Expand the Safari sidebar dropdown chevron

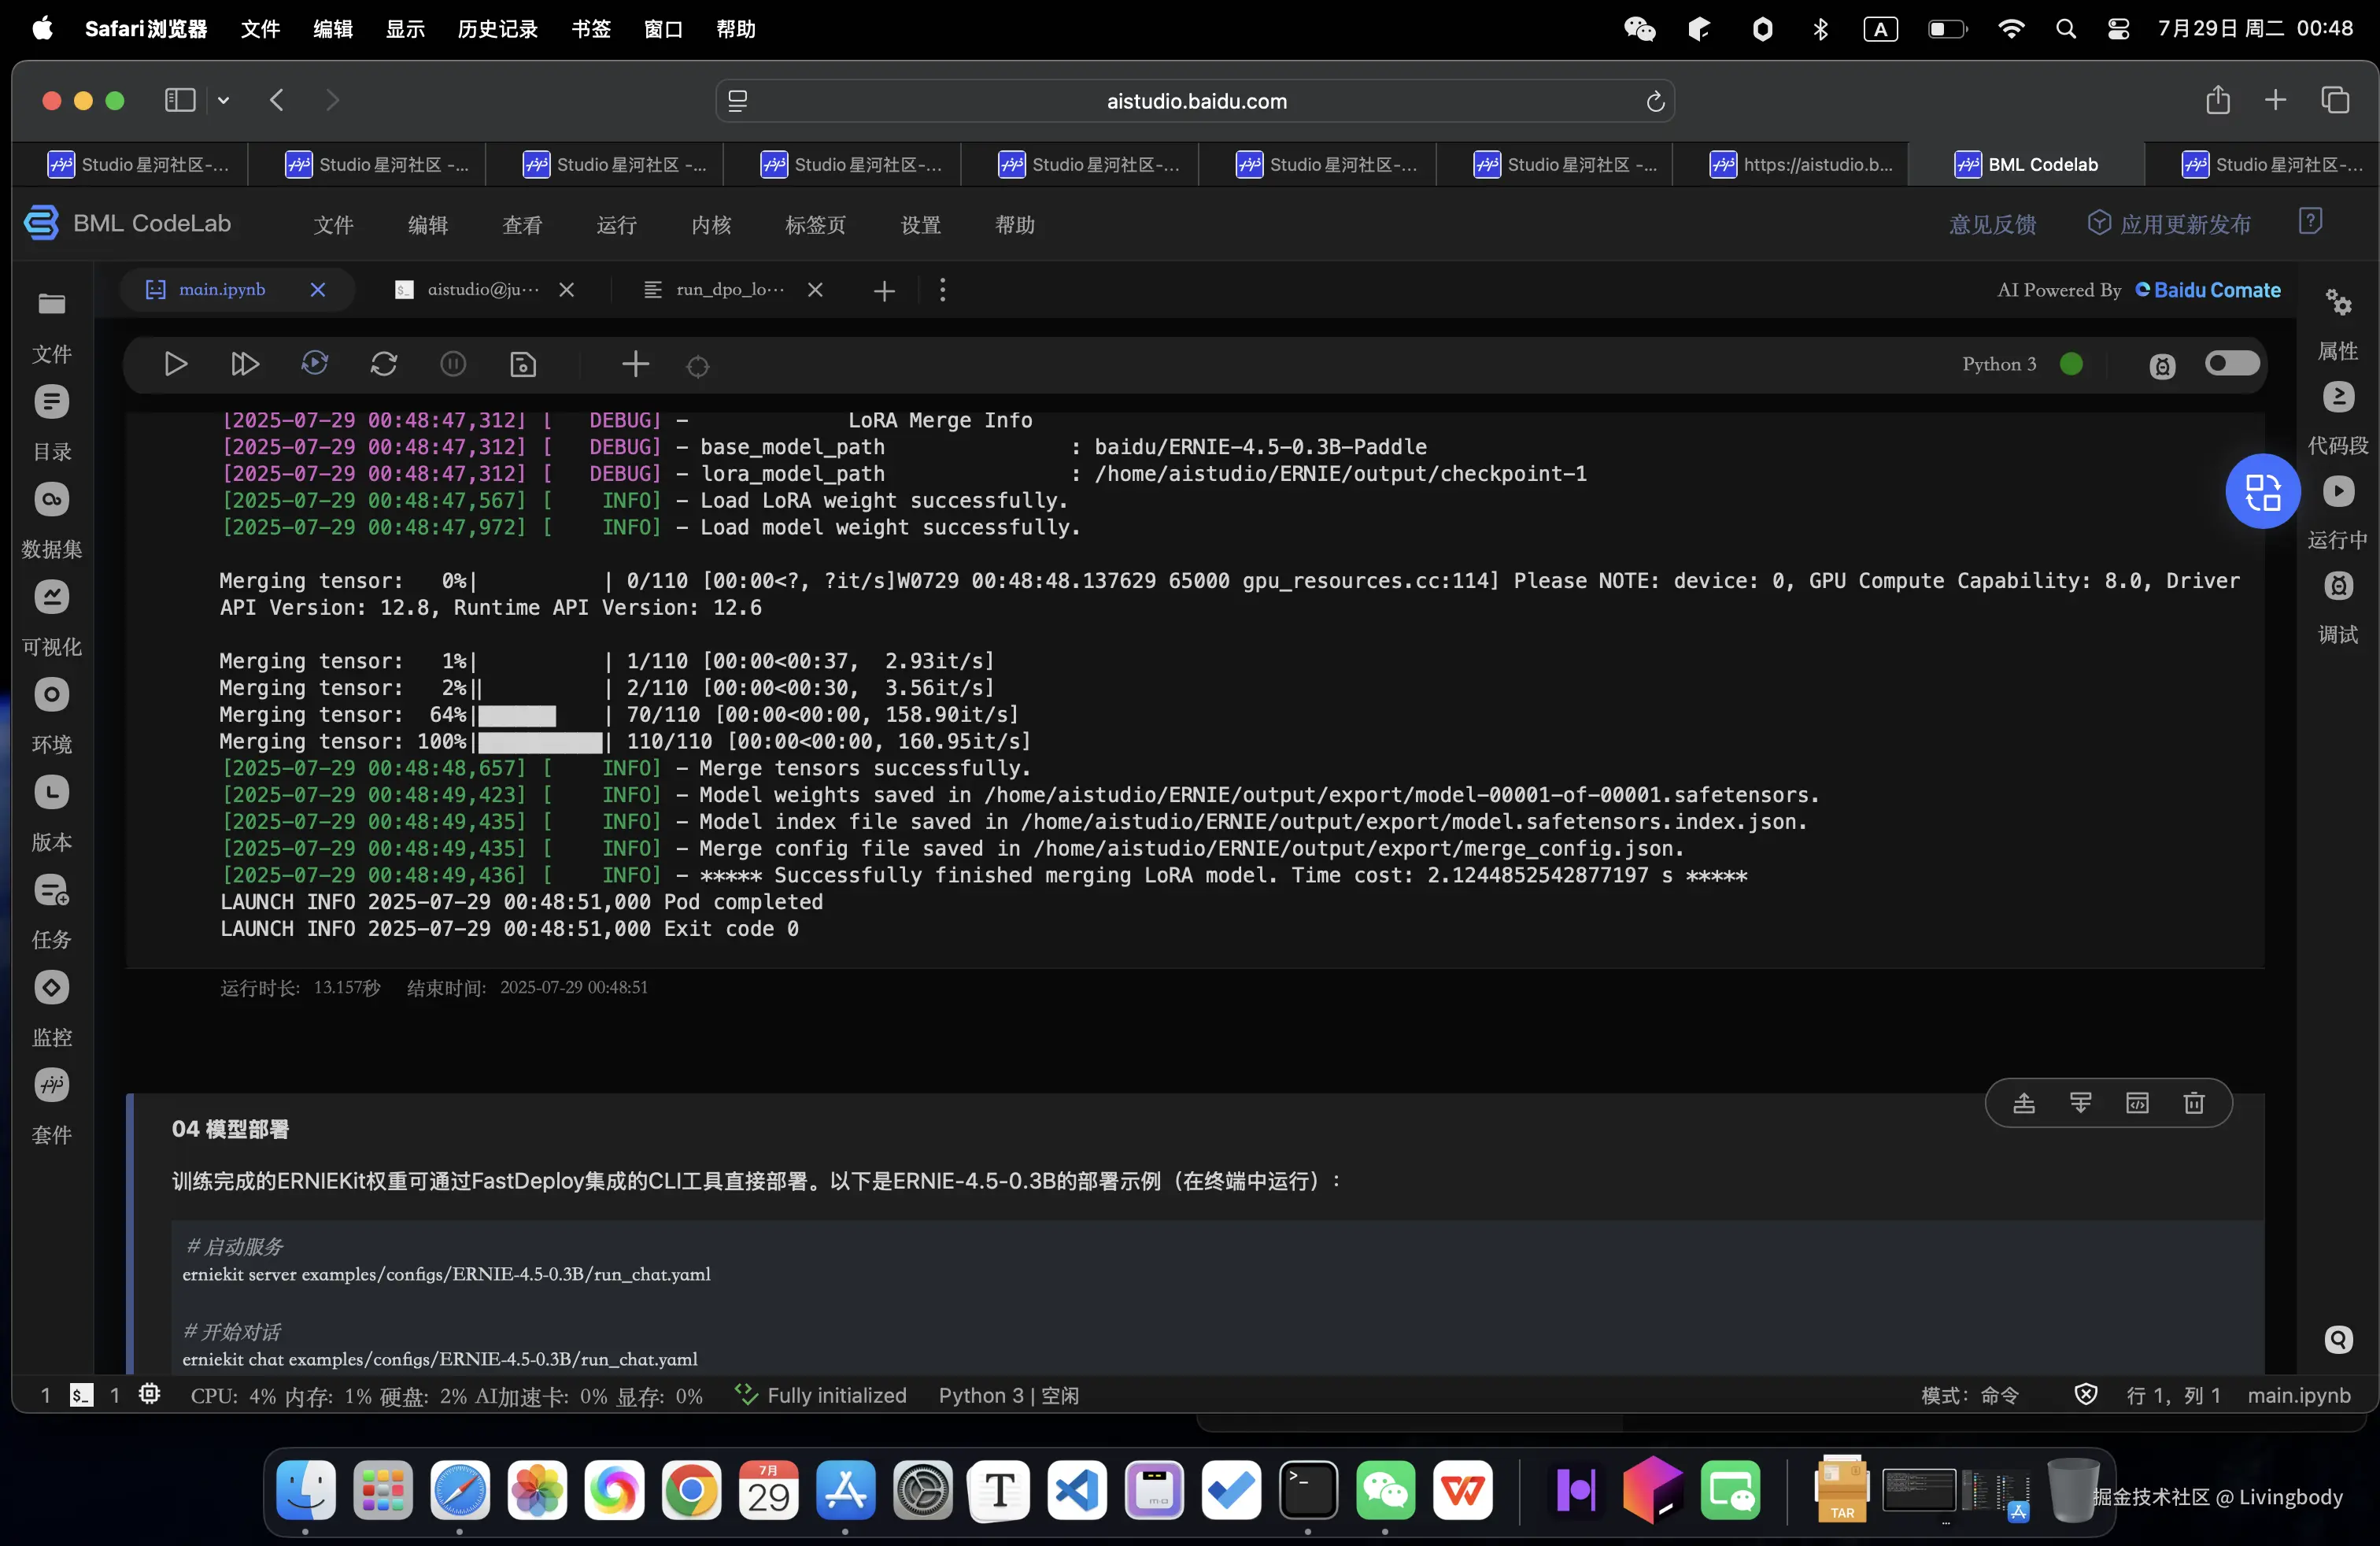coord(223,100)
